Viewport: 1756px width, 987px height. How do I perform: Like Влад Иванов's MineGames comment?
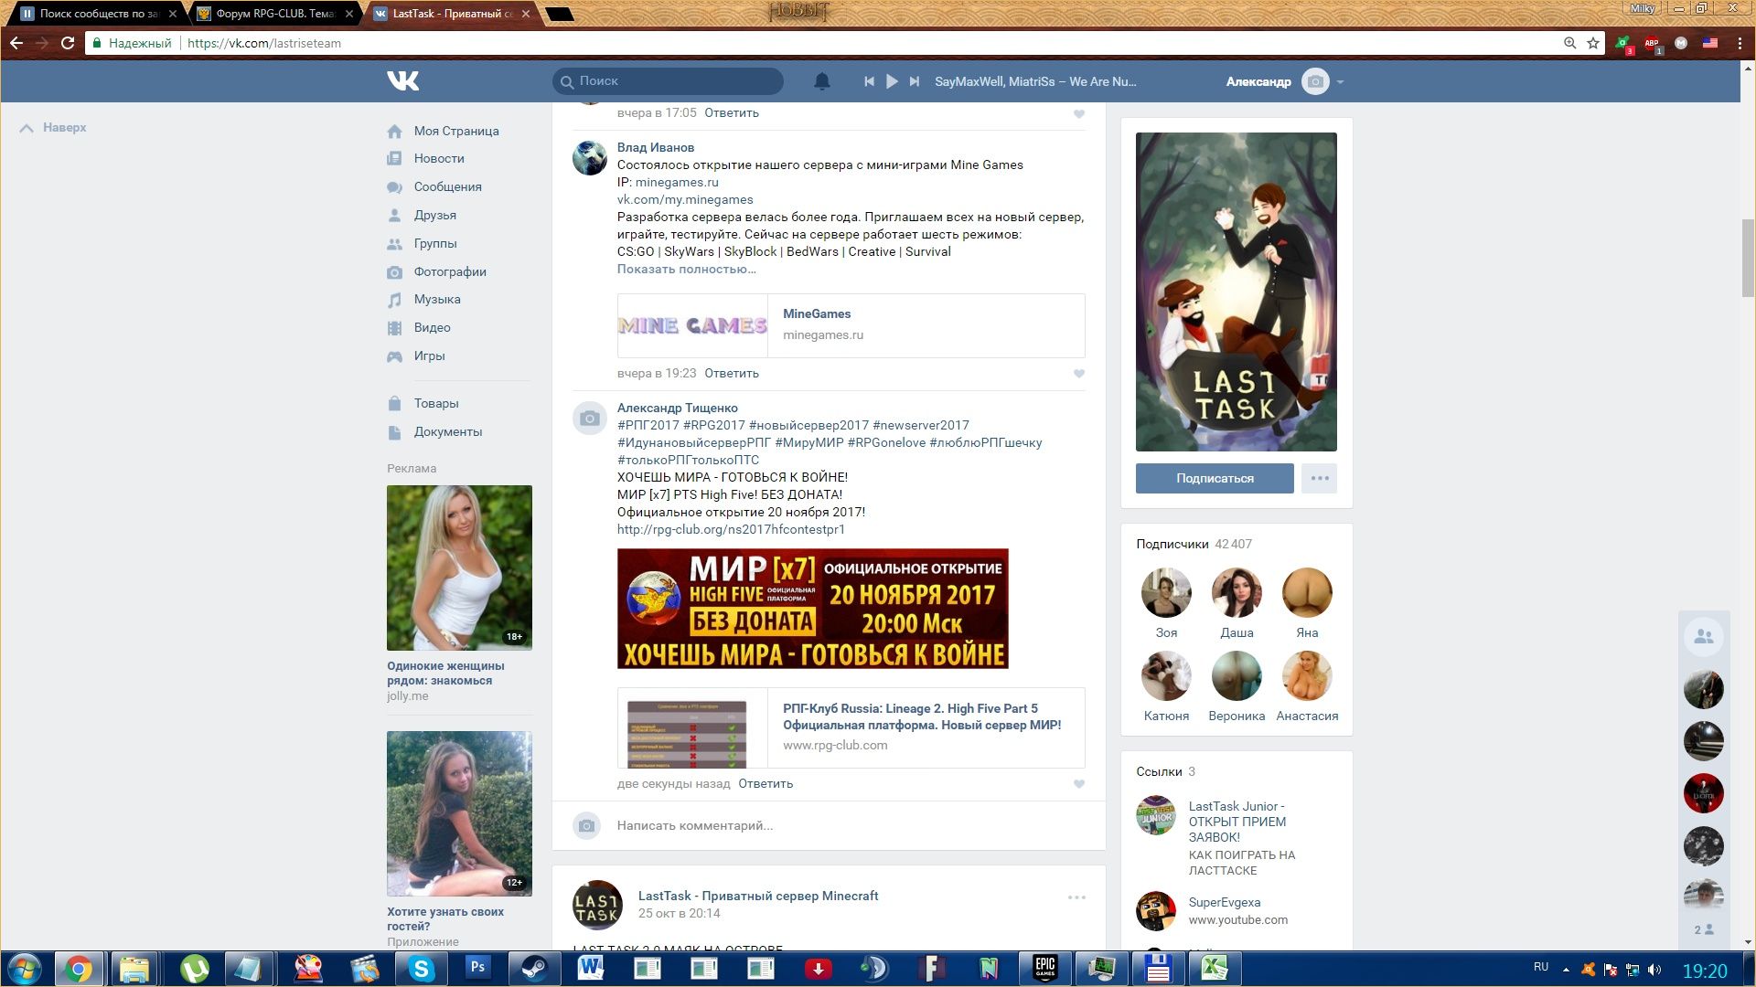click(1078, 374)
